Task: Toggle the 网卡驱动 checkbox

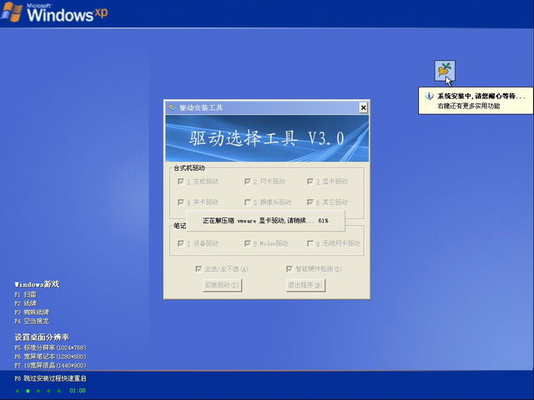Action: tap(247, 182)
